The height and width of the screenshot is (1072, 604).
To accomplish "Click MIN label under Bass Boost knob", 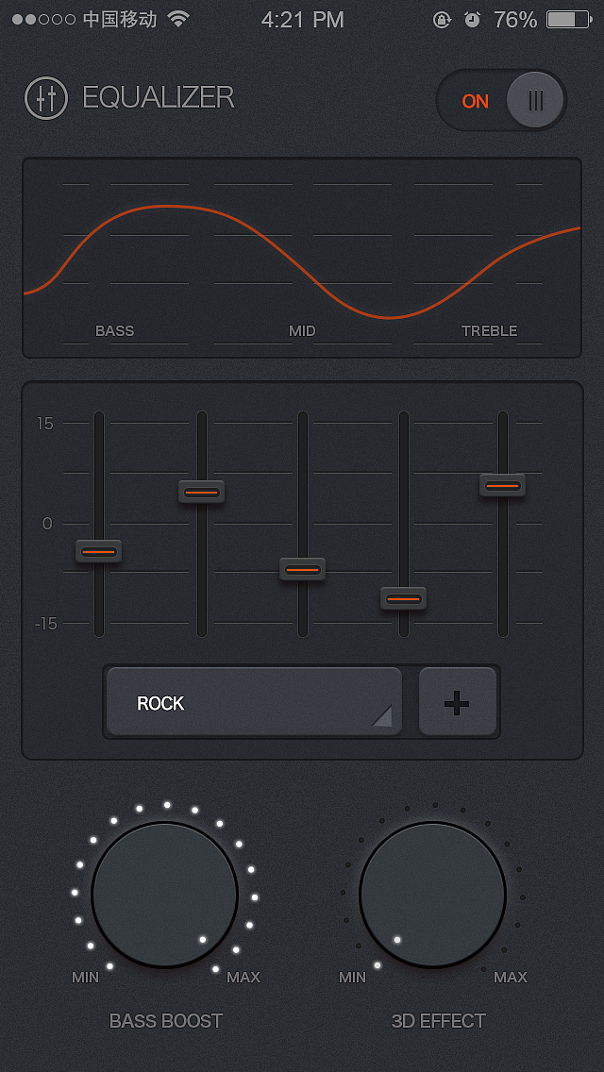I will tap(86, 977).
